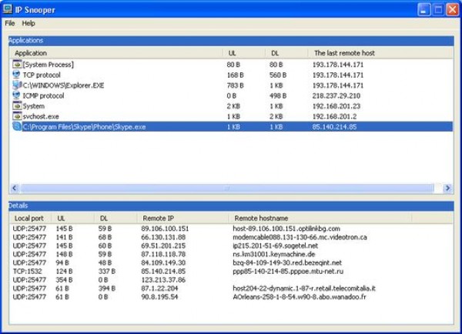Click remote IP 66.130.131.88
462x334 pixels.
(163, 237)
